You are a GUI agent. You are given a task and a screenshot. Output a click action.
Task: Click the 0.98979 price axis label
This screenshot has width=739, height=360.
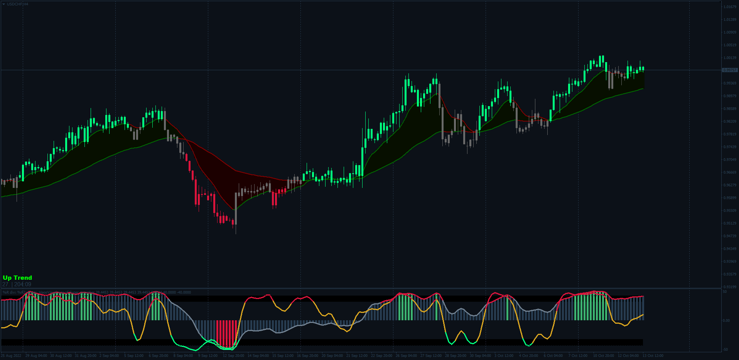coord(730,96)
